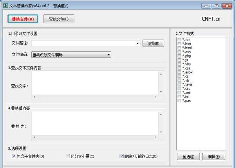
Task: Check the *.xml file format
Action: tap(179, 93)
